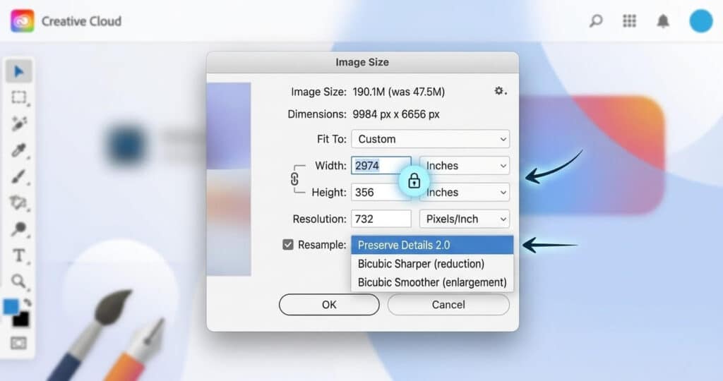Toggle the constrain proportions chain link
Image resolution: width=723 pixels, height=381 pixels.
294,179
